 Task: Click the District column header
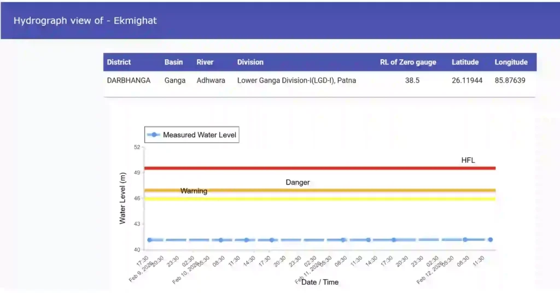119,62
